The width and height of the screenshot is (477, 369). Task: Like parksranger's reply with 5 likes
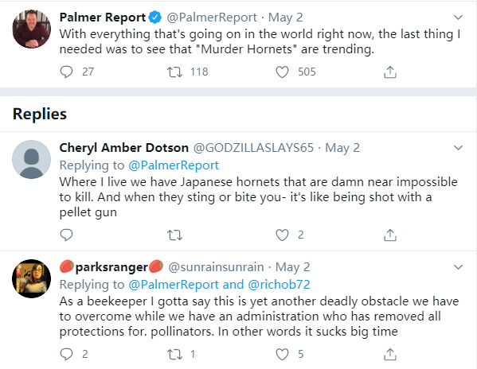(282, 354)
